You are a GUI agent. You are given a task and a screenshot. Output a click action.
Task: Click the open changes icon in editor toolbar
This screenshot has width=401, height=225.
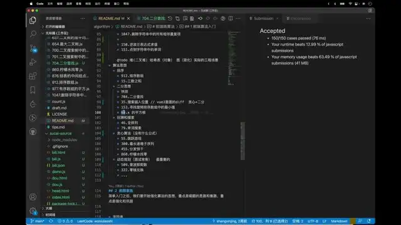pos(177,18)
